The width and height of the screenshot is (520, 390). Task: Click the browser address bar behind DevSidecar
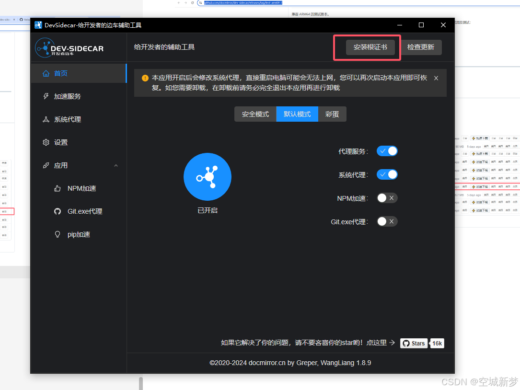pyautogui.click(x=358, y=3)
